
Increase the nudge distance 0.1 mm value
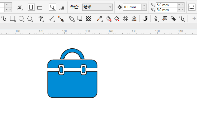[x=144, y=5]
